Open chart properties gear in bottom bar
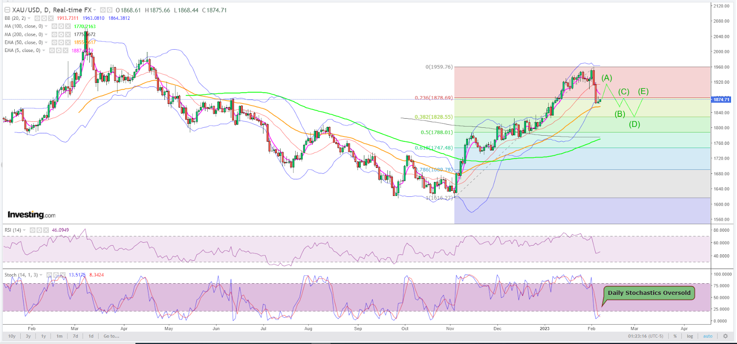 tap(725, 336)
